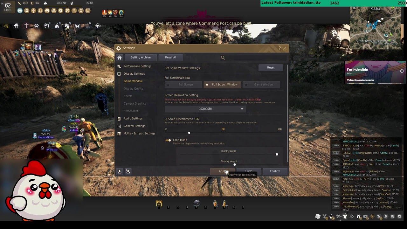Click the question mark help icon in Settings
Viewport: 407px width, 229px height.
pos(280,48)
